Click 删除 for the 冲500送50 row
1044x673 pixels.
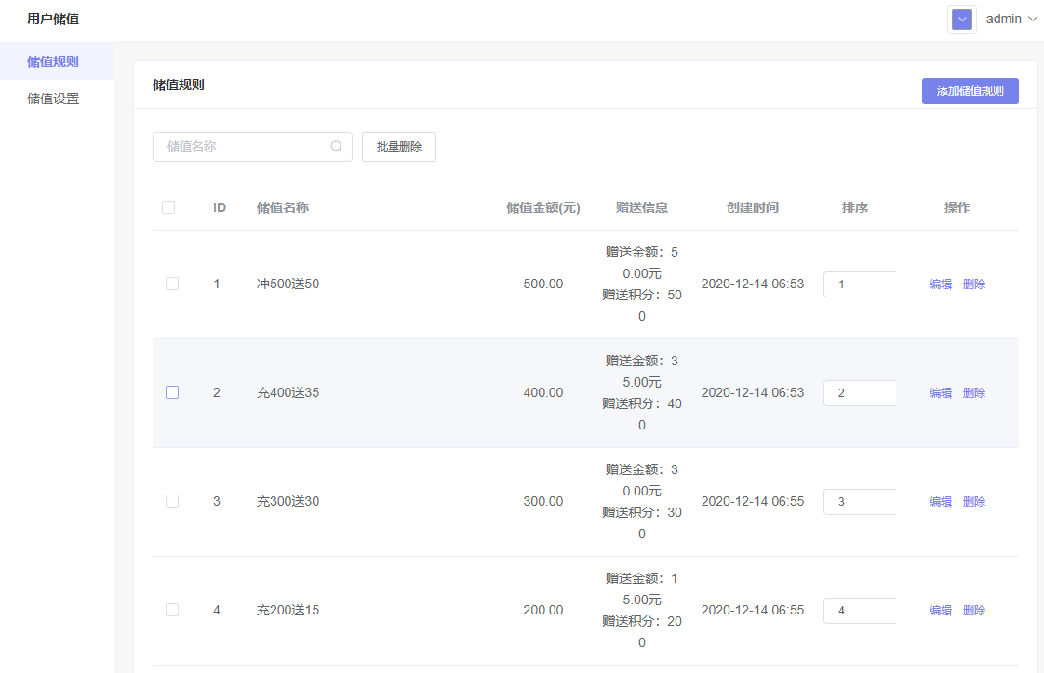point(973,284)
